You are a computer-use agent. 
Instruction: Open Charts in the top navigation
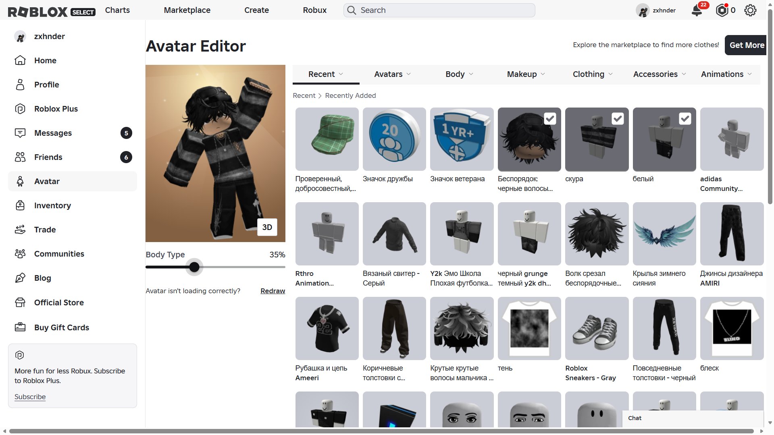pyautogui.click(x=117, y=10)
